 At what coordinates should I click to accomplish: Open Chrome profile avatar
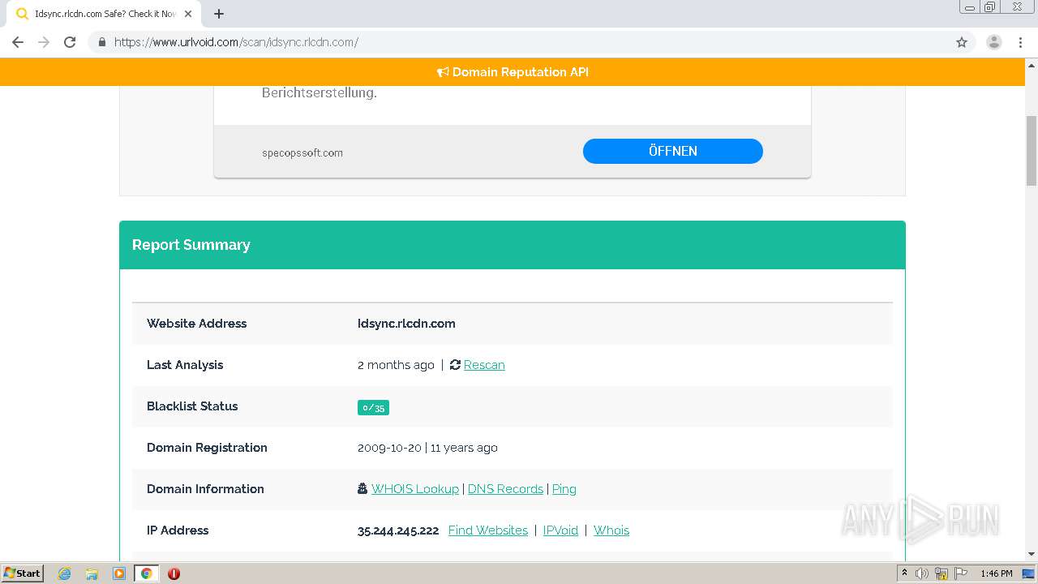994,42
